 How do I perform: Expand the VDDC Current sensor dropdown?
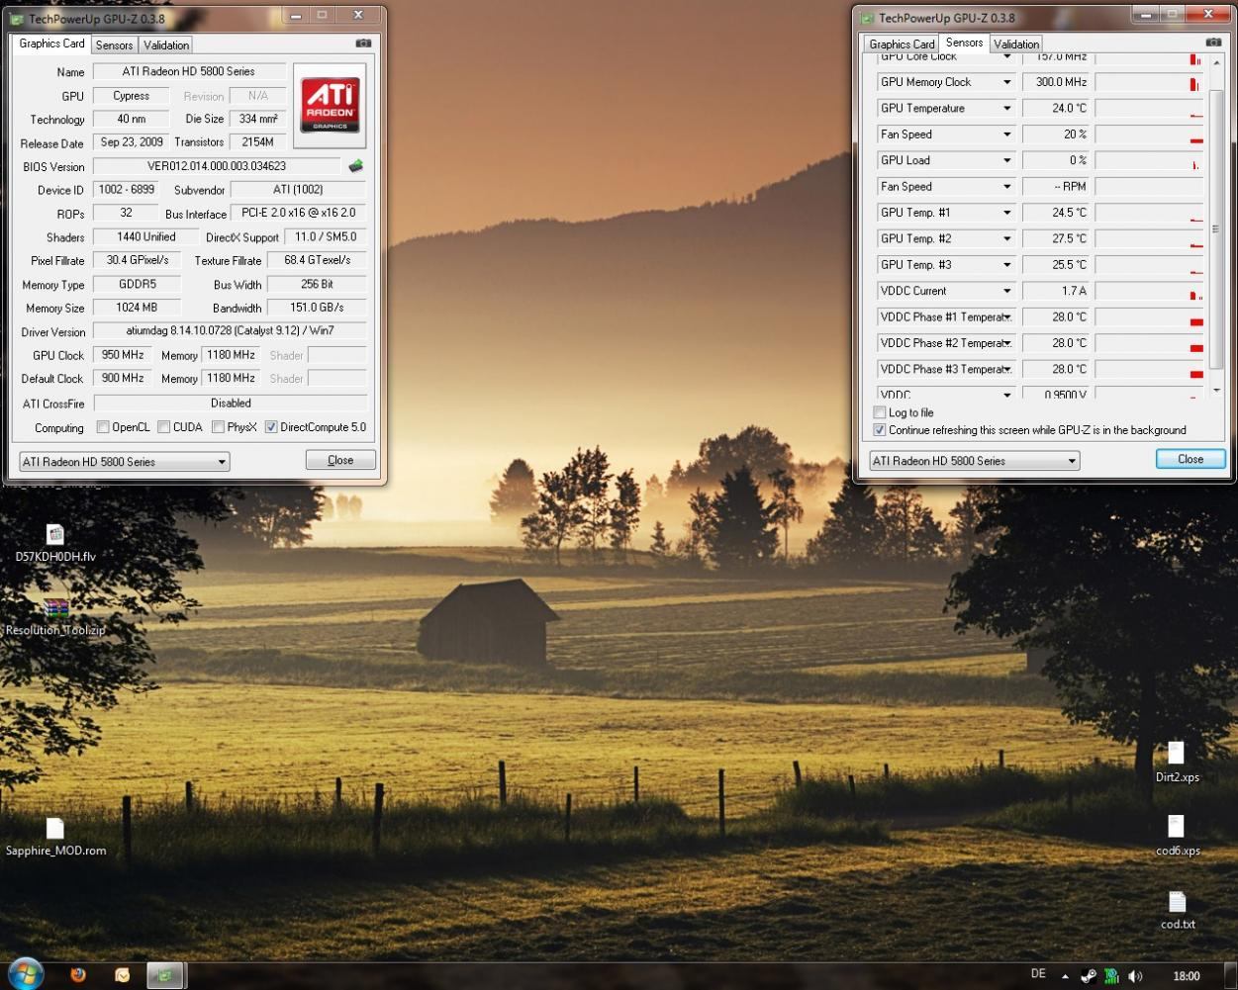tap(1006, 291)
